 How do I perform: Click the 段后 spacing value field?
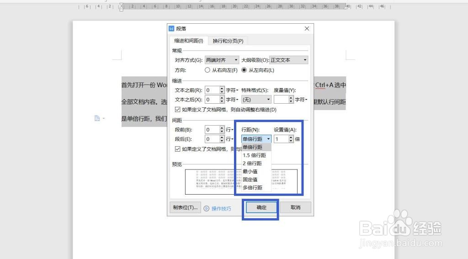click(x=212, y=139)
